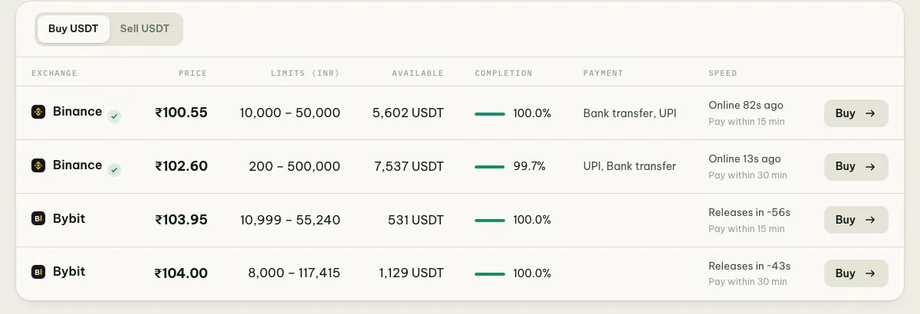920x314 pixels.
Task: Click the Bybit logo in ₹103.95 row
Action: 38,219
